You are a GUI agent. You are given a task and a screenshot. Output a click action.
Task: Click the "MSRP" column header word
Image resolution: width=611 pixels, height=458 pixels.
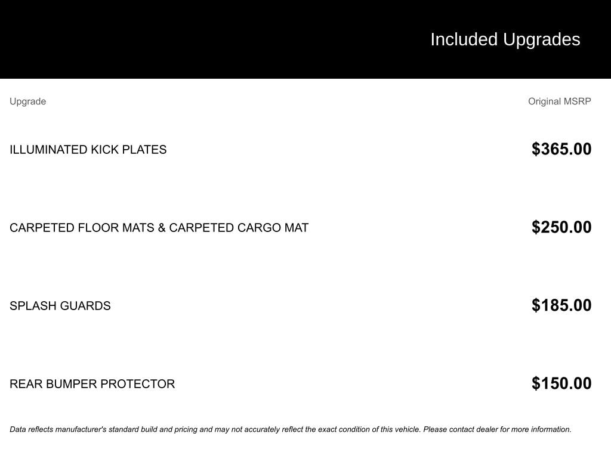click(x=577, y=101)
